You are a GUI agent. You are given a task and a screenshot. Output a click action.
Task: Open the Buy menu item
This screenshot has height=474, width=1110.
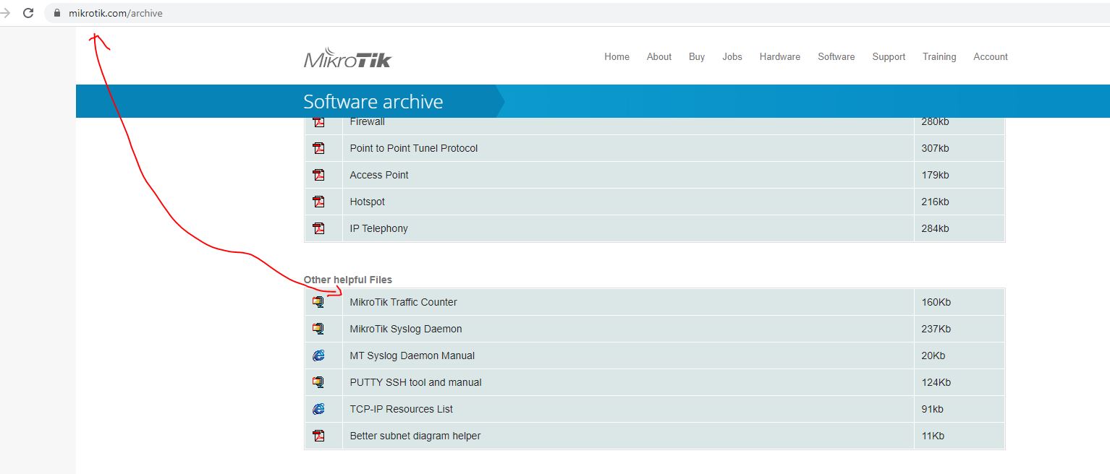pyautogui.click(x=697, y=56)
